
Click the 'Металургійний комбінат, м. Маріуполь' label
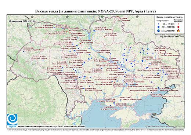[144, 91]
